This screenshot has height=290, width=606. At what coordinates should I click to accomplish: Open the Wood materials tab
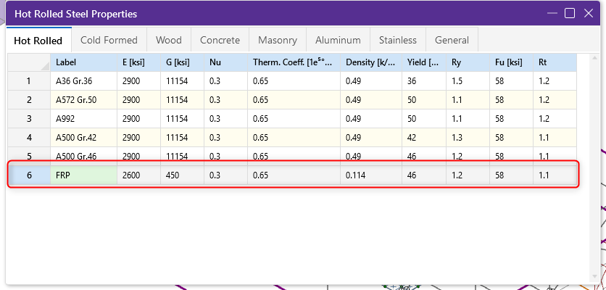click(169, 40)
